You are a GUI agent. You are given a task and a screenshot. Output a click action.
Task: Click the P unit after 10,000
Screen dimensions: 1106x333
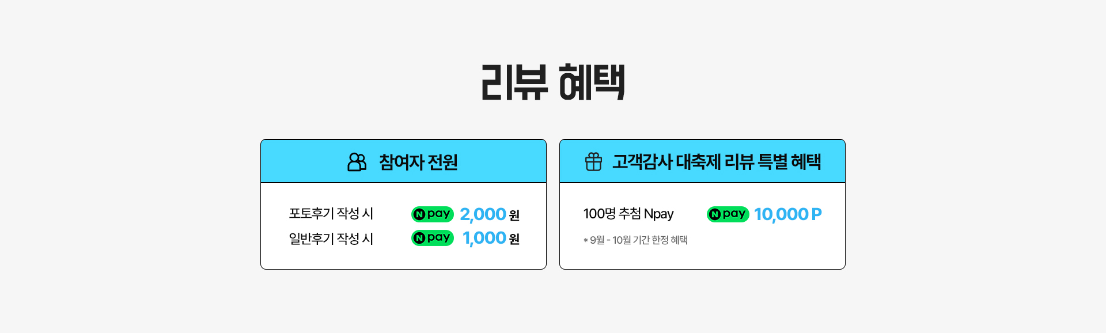click(x=816, y=214)
